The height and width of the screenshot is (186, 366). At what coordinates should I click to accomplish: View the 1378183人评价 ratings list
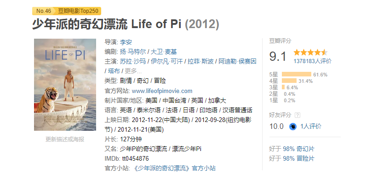312,61
